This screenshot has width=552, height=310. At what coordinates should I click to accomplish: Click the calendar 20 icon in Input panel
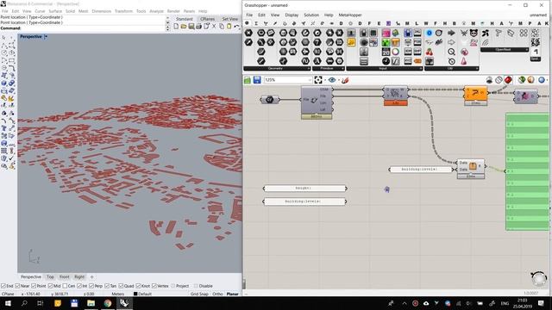pos(386,52)
